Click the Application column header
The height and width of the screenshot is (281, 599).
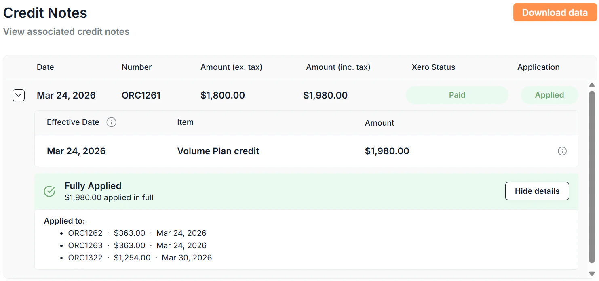pos(538,67)
